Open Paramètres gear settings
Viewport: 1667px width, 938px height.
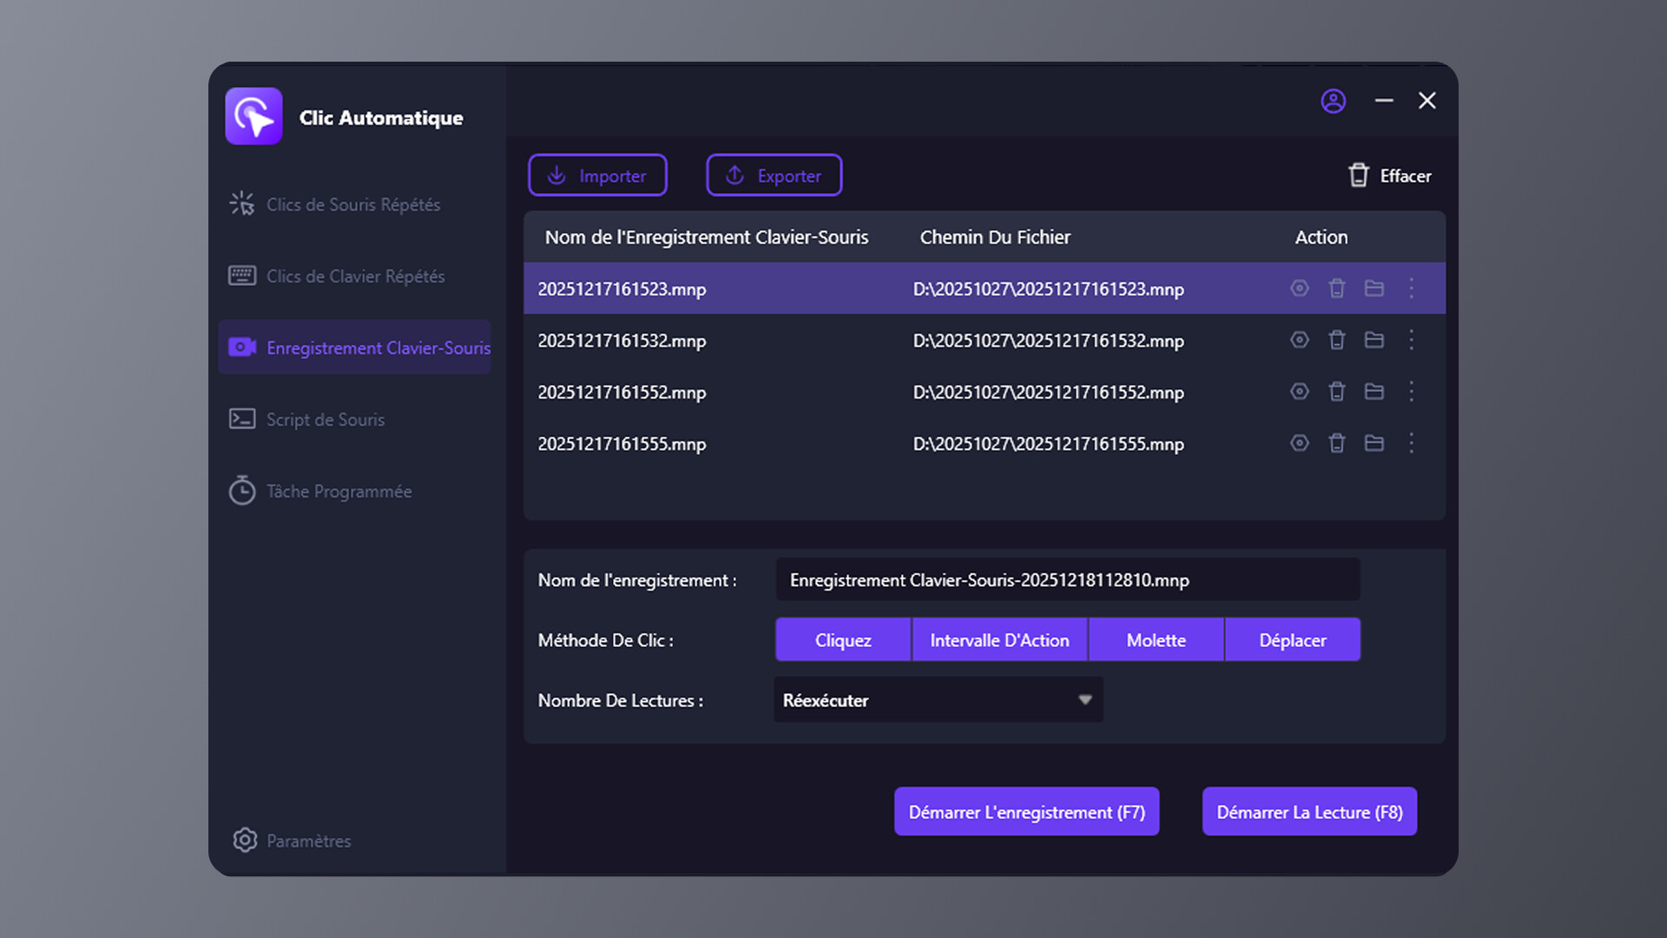245,840
